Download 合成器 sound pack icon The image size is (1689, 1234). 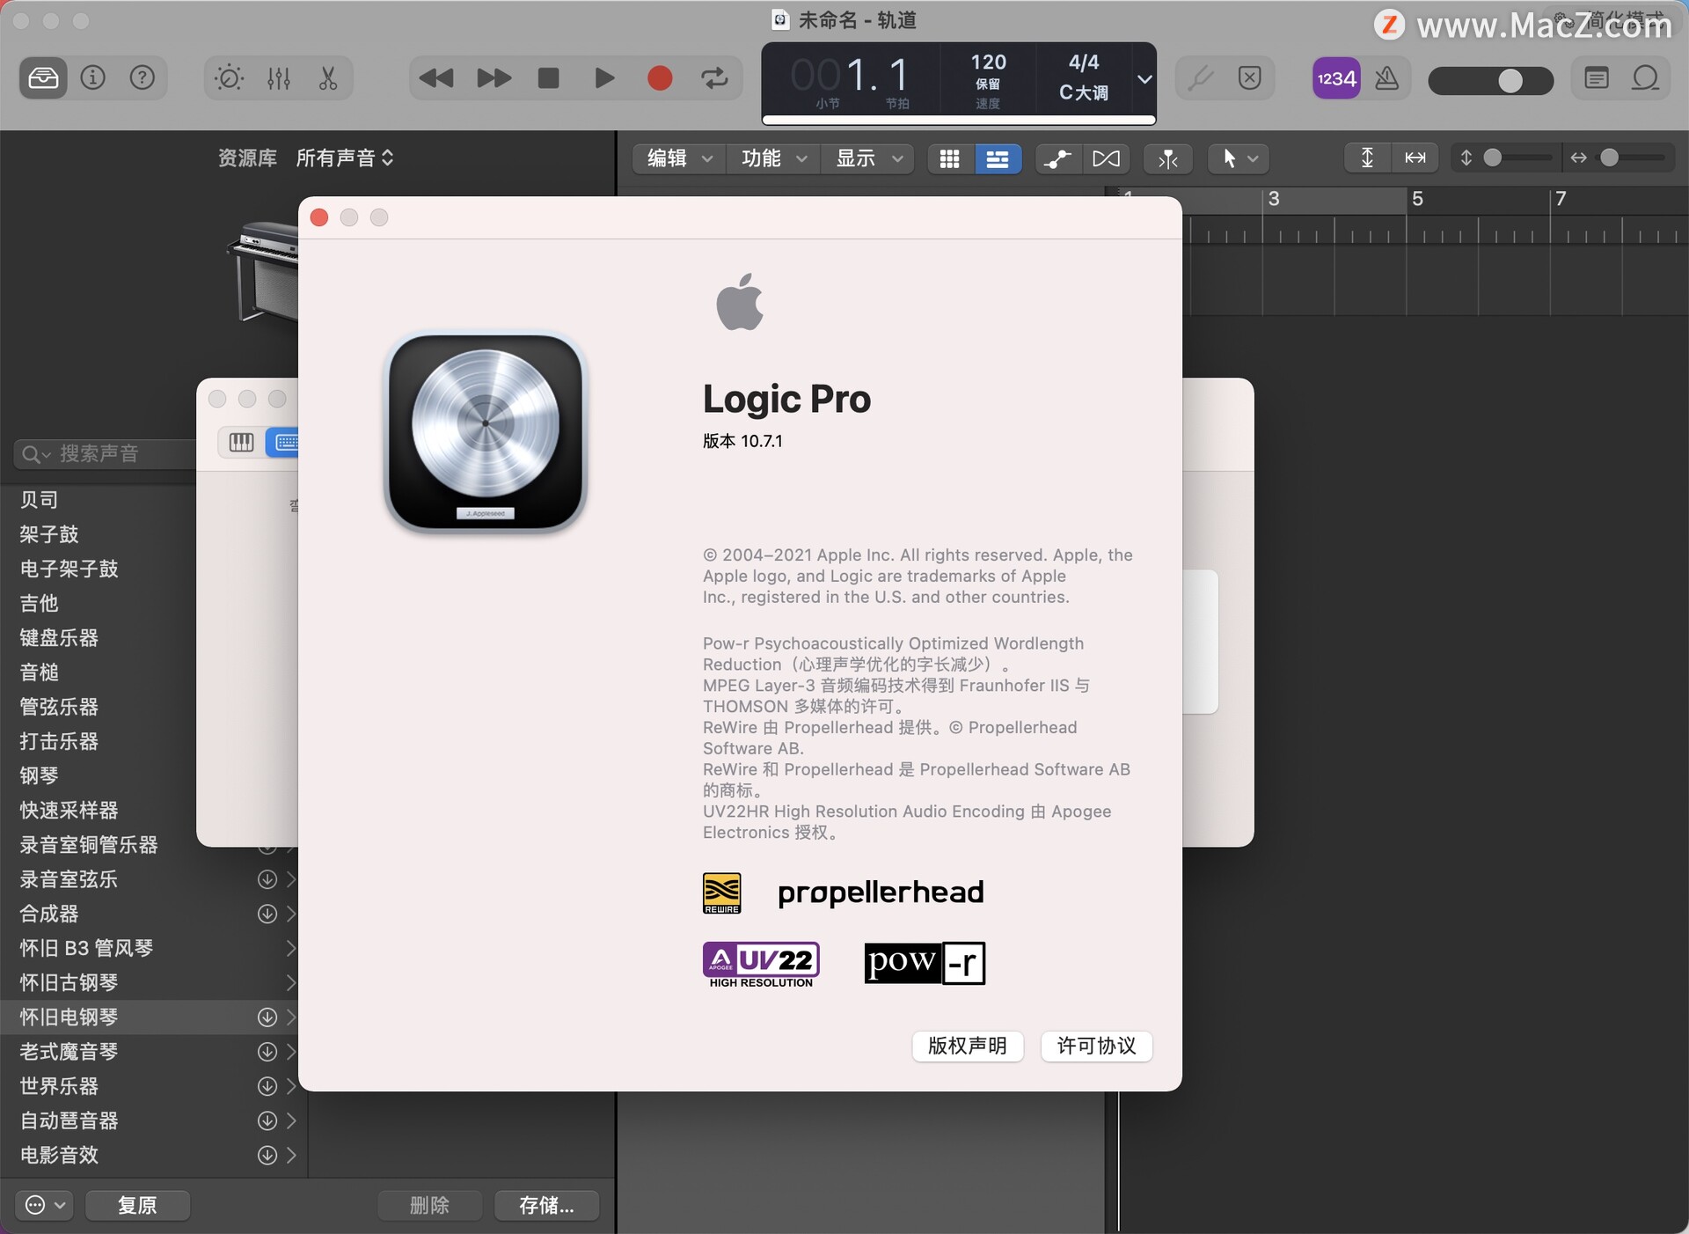(267, 914)
